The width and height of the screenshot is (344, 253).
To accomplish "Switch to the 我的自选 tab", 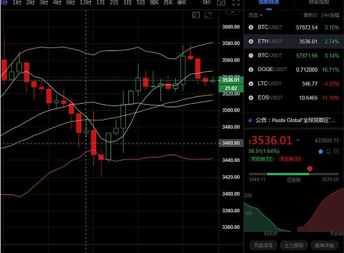I will tap(269, 2).
